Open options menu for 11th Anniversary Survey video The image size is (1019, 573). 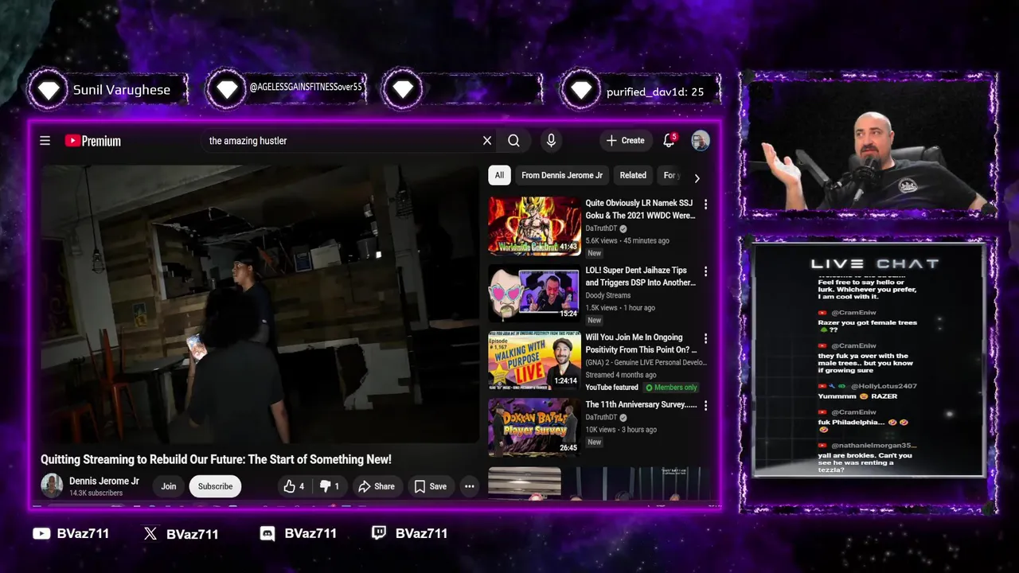[x=705, y=405]
